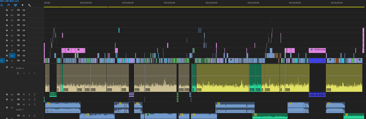Viewport: 366px width, 119px height.
Task: Hide track V3 with its eye icon
Action: pyautogui.click(x=24, y=50)
